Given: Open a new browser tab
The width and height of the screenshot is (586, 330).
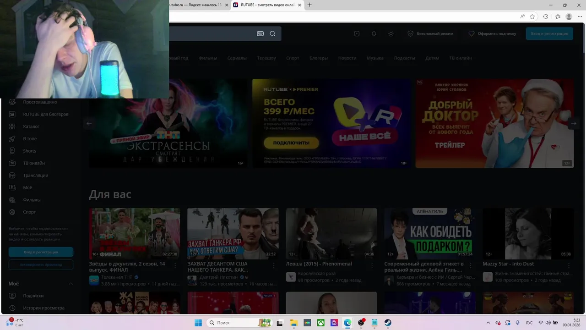Looking at the screenshot, I should pyautogui.click(x=309, y=5).
